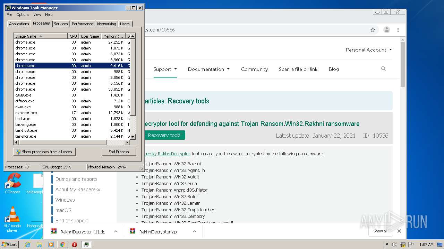Sort processes by CPU column
The height and width of the screenshot is (249, 444).
point(73,36)
